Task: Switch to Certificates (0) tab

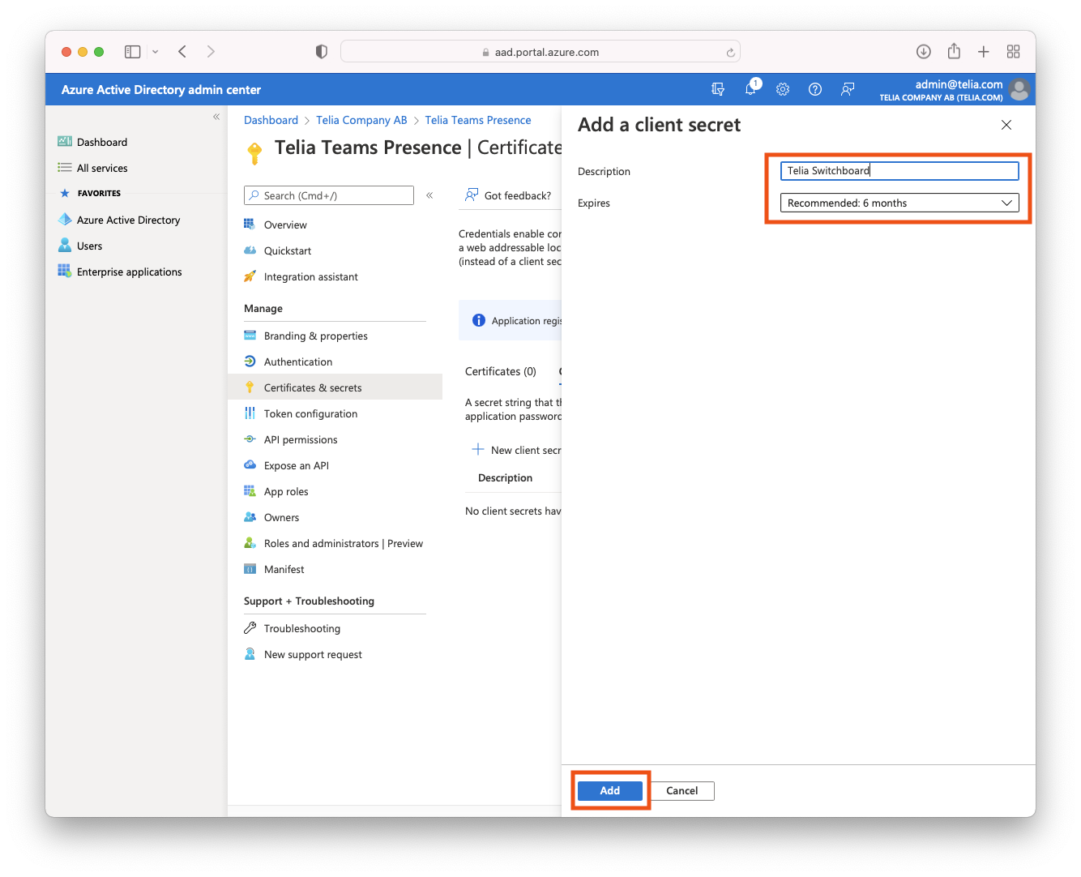Action: [x=501, y=371]
